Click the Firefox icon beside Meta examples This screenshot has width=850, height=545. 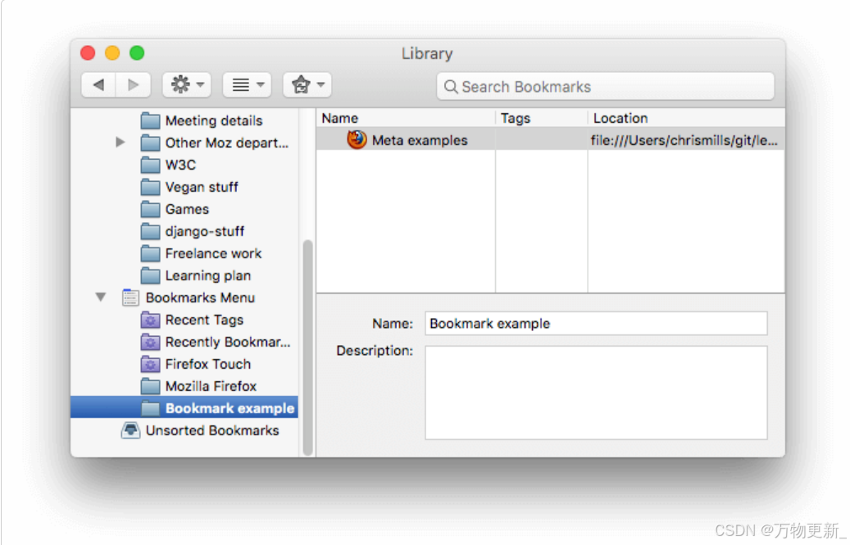(357, 140)
